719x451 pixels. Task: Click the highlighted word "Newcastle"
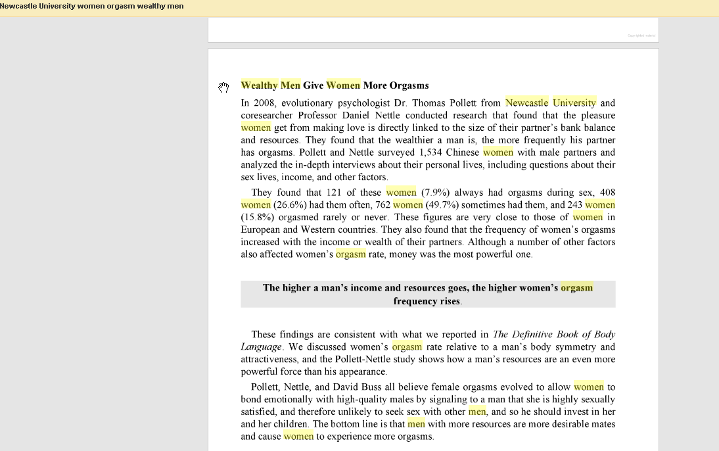tap(526, 103)
